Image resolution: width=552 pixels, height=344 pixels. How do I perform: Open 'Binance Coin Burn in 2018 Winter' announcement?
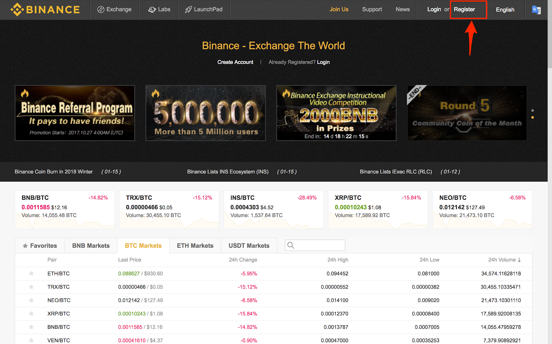click(53, 172)
